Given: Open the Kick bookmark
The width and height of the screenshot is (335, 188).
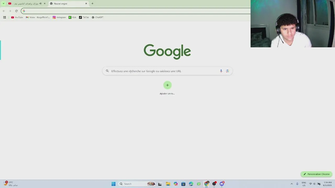Looking at the screenshot, I should [72, 17].
